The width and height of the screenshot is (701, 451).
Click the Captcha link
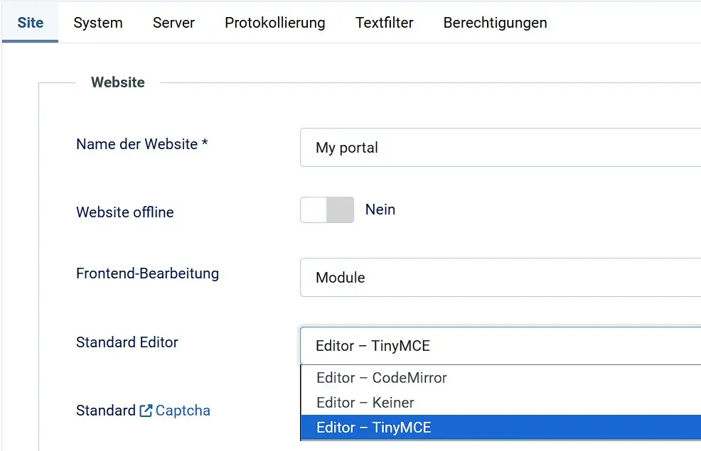pos(183,411)
